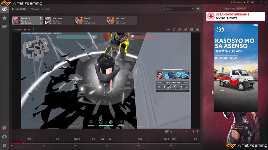Click the window layout icon in title bar
The height and width of the screenshot is (150, 268).
[x=253, y=2]
